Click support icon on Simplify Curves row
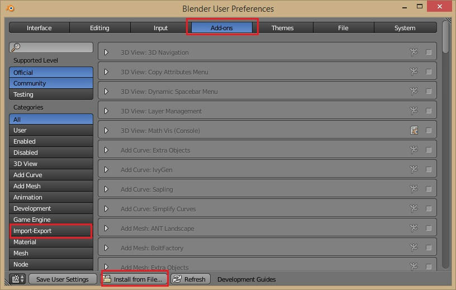This screenshot has height=290, width=456. (x=414, y=208)
